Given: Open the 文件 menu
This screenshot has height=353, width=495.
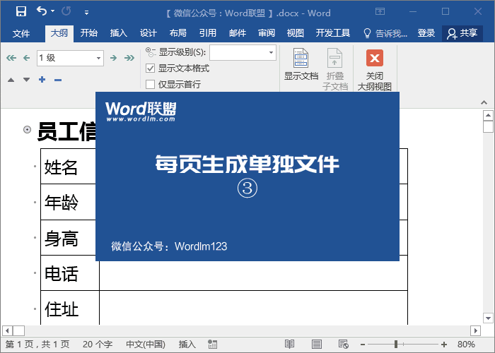Looking at the screenshot, I should click(21, 33).
